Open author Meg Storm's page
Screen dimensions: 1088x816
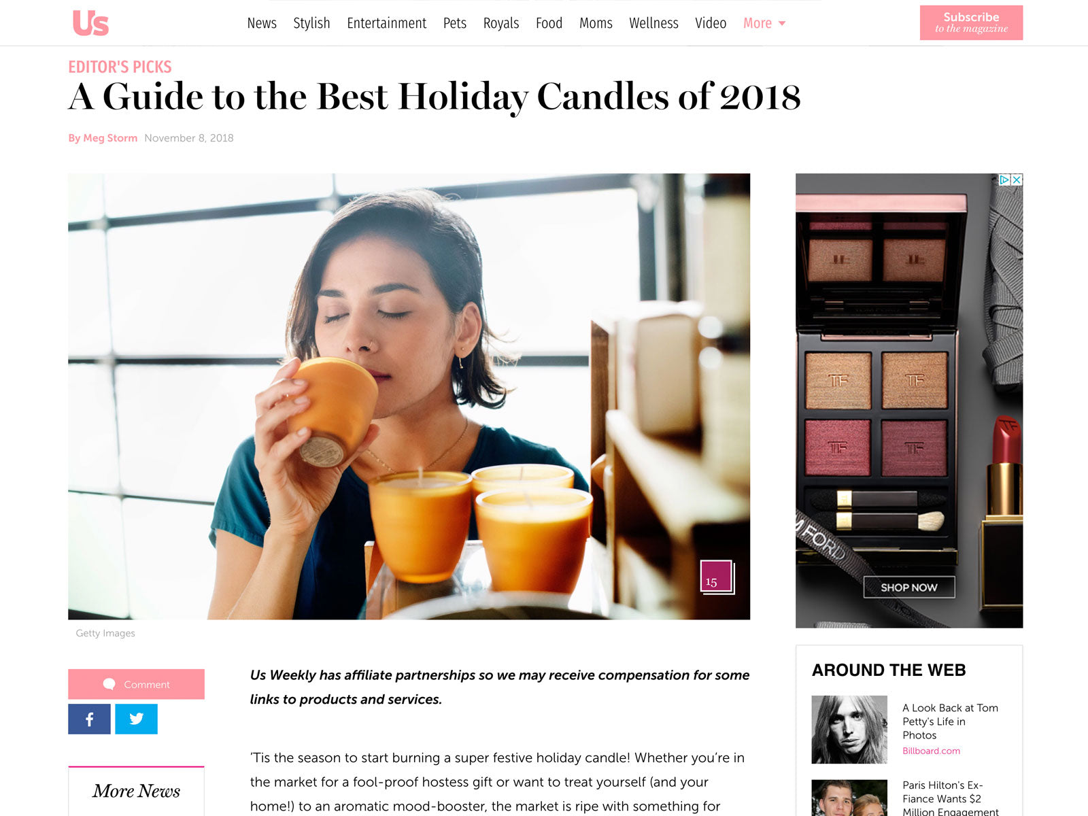(x=103, y=138)
